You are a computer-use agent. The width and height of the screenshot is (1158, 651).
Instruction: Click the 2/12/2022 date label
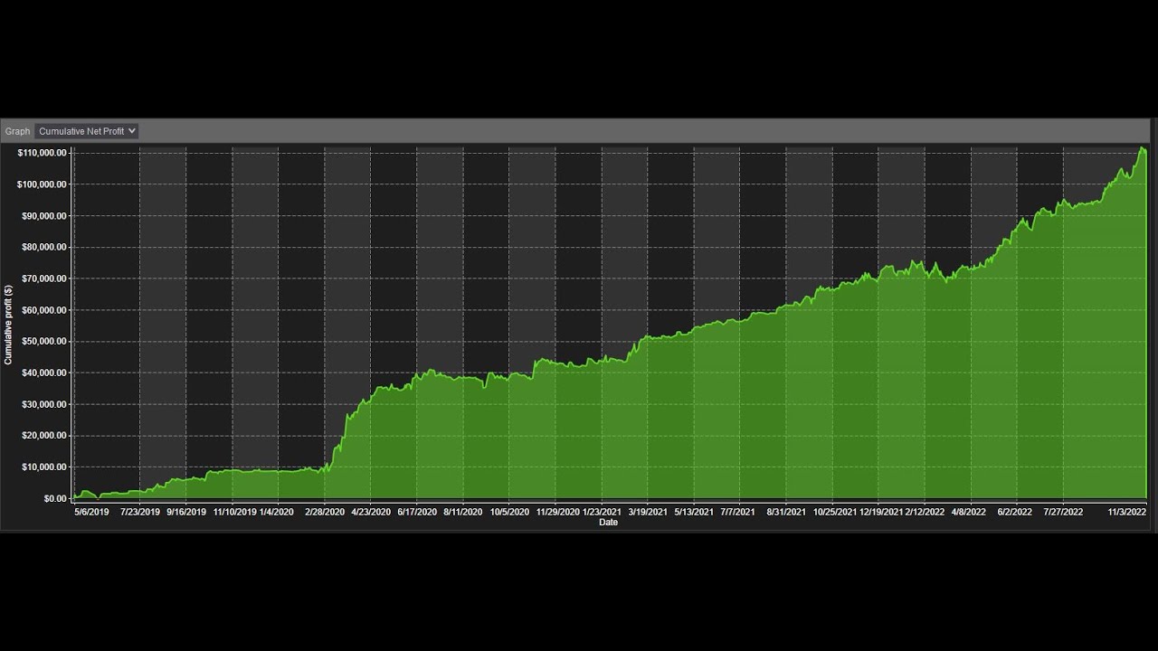pyautogui.click(x=925, y=512)
